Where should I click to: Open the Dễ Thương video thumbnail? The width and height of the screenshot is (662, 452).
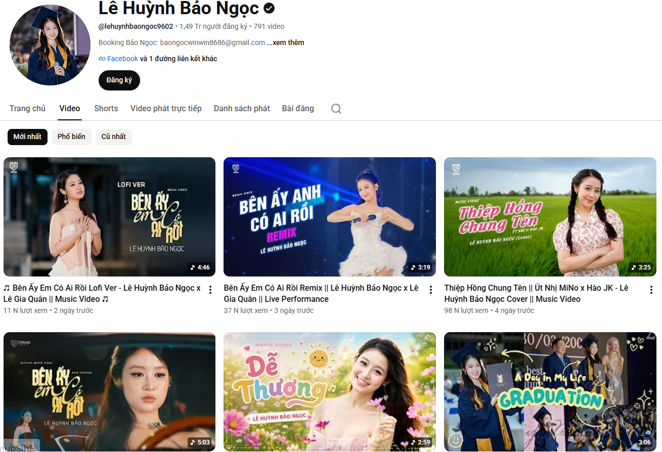coord(330,392)
